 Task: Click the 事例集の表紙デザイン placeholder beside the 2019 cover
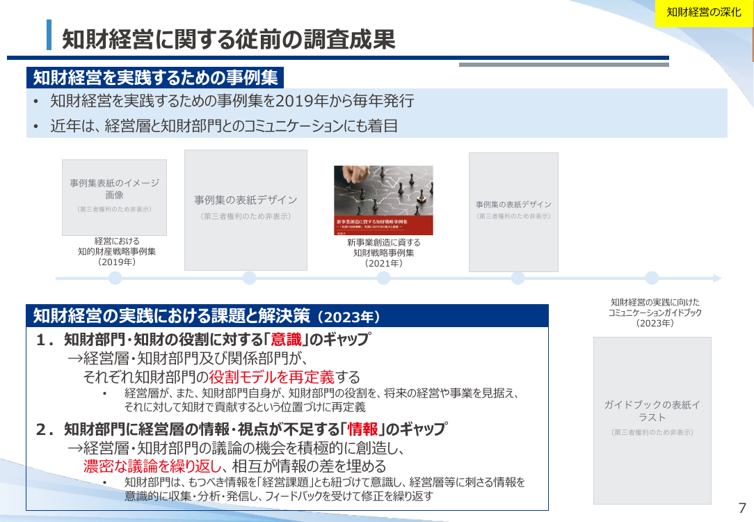[x=246, y=210]
